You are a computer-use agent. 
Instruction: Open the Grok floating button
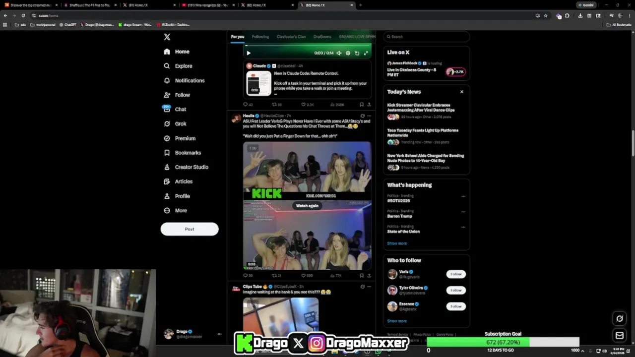[x=620, y=319]
